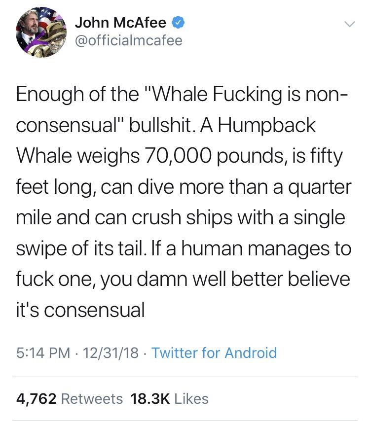Open the tweet options chevron menu
Screen dimensions: 370x421
click(x=348, y=24)
